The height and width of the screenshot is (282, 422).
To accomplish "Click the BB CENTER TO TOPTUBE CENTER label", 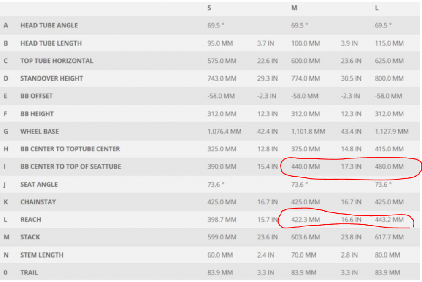I will [x=70, y=149].
